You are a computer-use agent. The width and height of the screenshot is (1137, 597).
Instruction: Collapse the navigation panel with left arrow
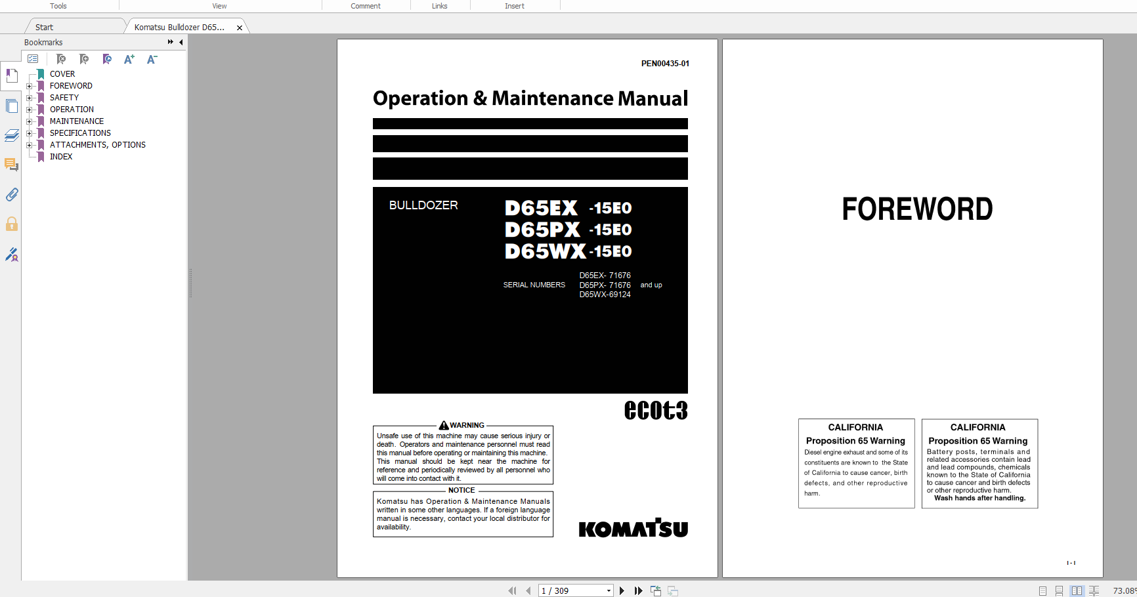tap(181, 42)
